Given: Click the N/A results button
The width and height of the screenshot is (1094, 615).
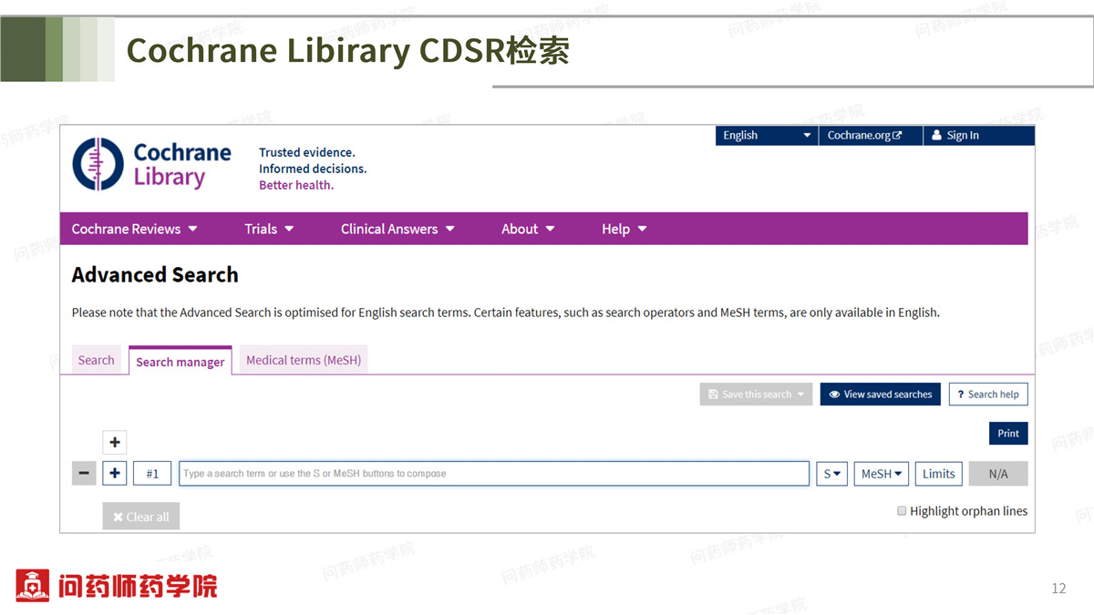Looking at the screenshot, I should point(998,474).
